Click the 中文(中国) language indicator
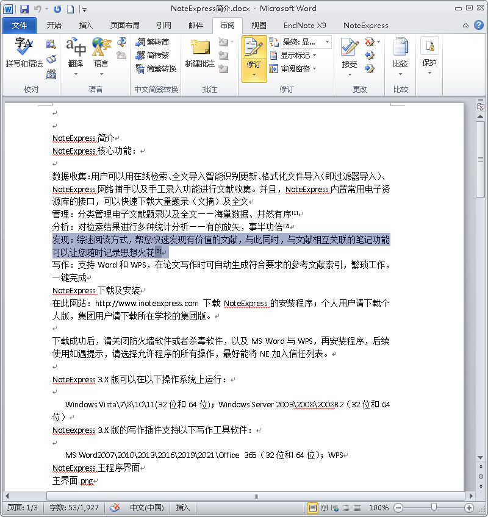This screenshot has height=517, width=488. [x=147, y=507]
